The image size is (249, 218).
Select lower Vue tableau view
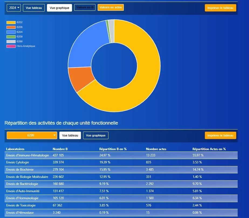coord(70,135)
